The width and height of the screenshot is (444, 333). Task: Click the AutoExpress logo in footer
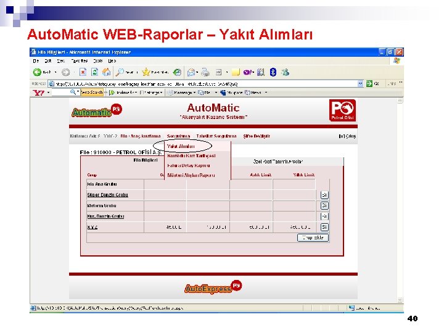(213, 287)
